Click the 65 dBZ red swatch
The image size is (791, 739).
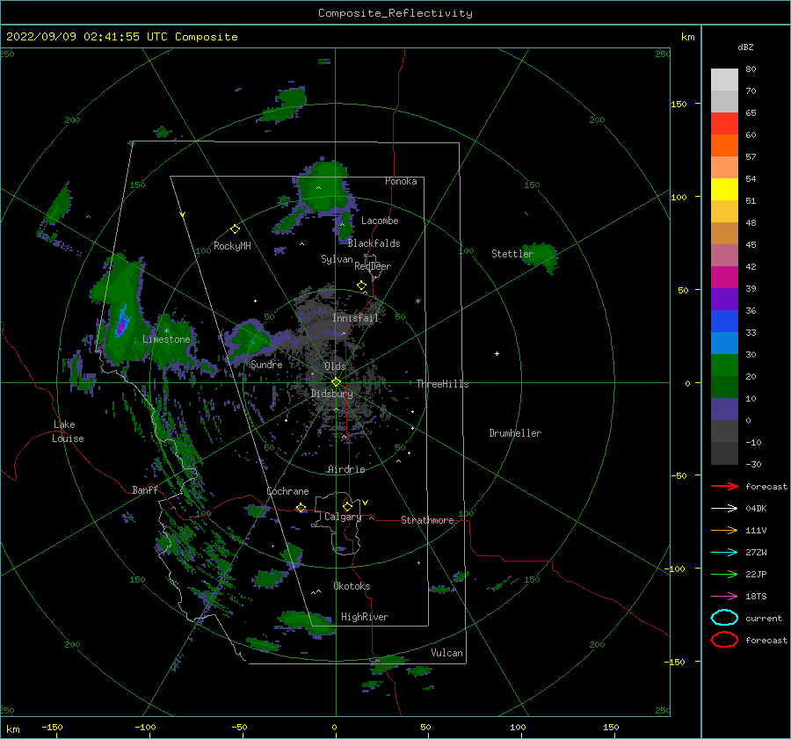point(724,124)
